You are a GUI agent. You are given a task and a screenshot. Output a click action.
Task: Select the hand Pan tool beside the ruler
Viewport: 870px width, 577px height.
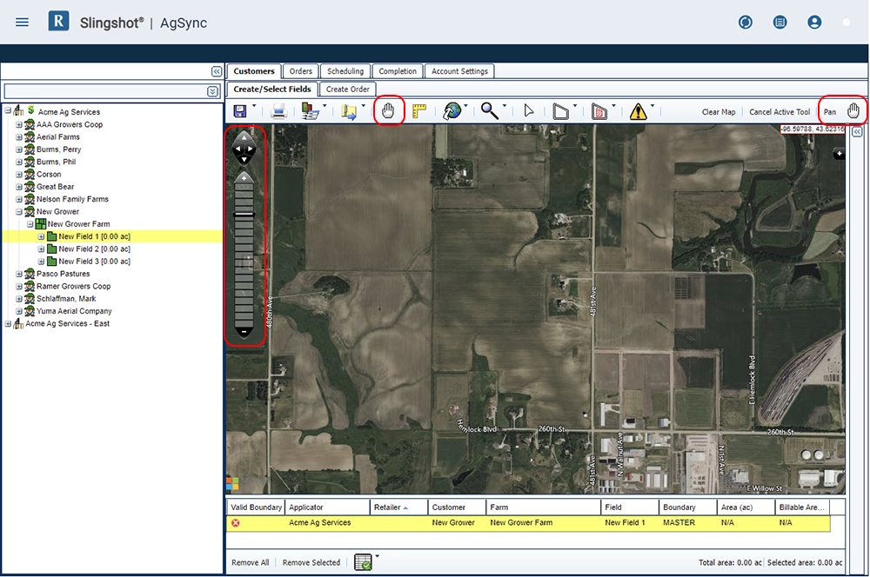point(388,111)
